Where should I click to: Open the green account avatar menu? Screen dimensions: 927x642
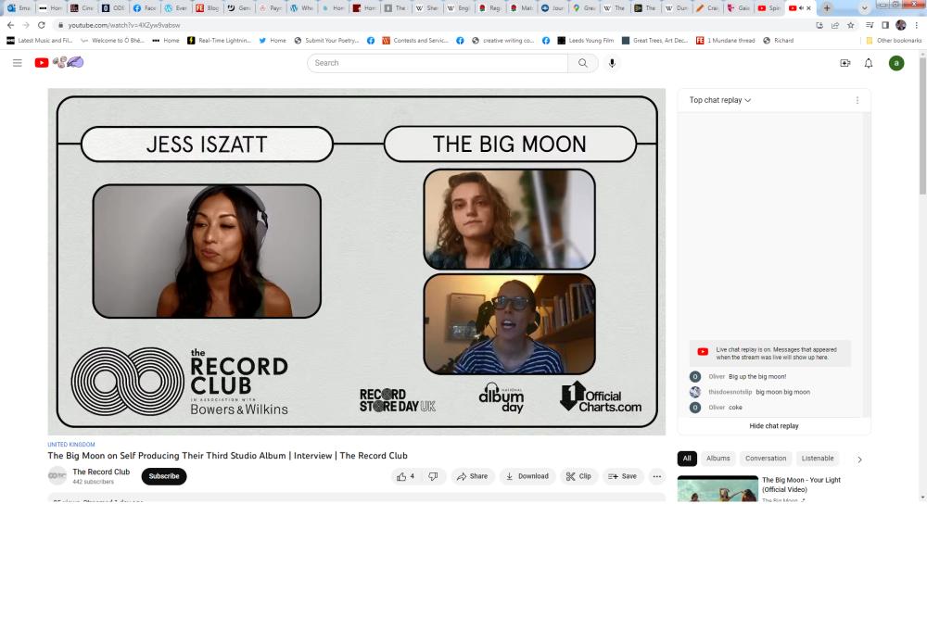click(x=896, y=63)
